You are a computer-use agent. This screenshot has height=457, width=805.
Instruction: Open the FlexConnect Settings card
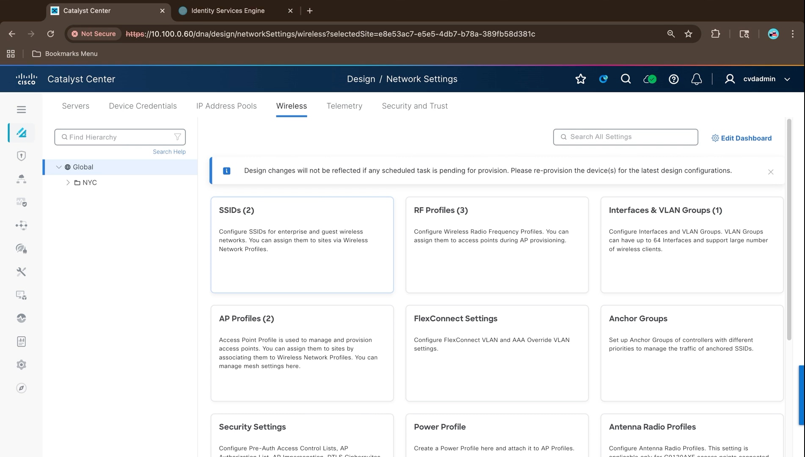point(497,353)
